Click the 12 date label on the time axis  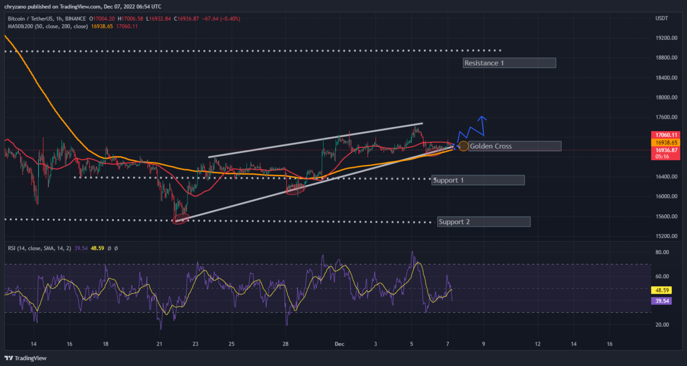pyautogui.click(x=537, y=344)
